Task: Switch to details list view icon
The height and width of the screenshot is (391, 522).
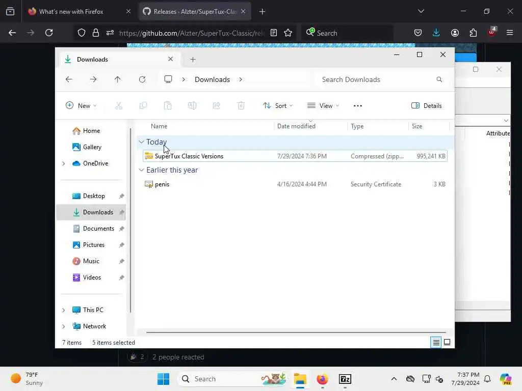Action: (436, 342)
